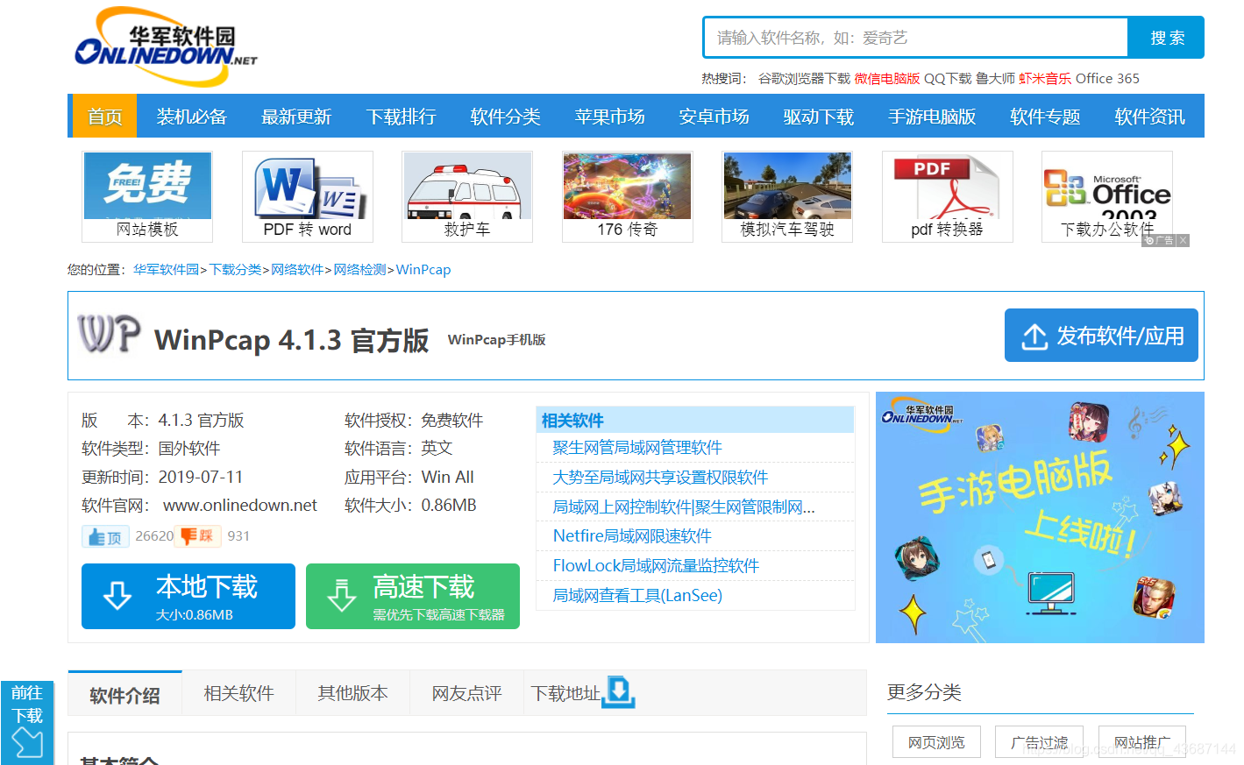
Task: Switch to 下载地址 tab
Action: point(566,694)
